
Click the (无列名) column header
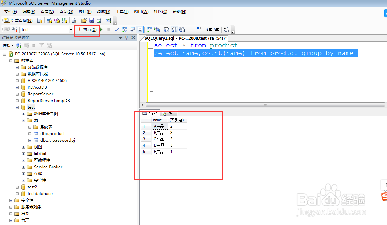pyautogui.click(x=177, y=120)
